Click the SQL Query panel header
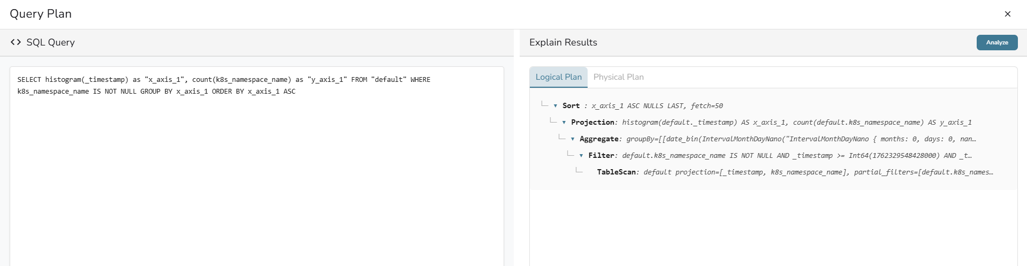The height and width of the screenshot is (266, 1027). click(257, 42)
